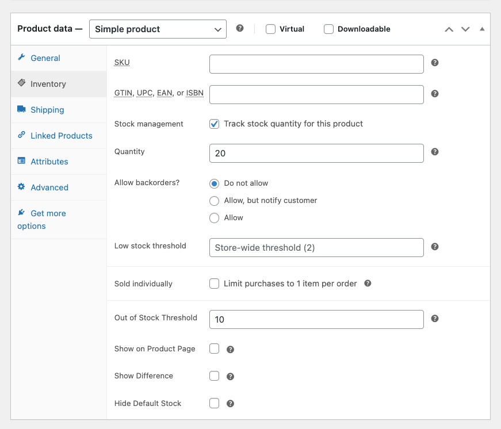Switch to the Shipping tab
The width and height of the screenshot is (501, 429).
[x=47, y=110]
